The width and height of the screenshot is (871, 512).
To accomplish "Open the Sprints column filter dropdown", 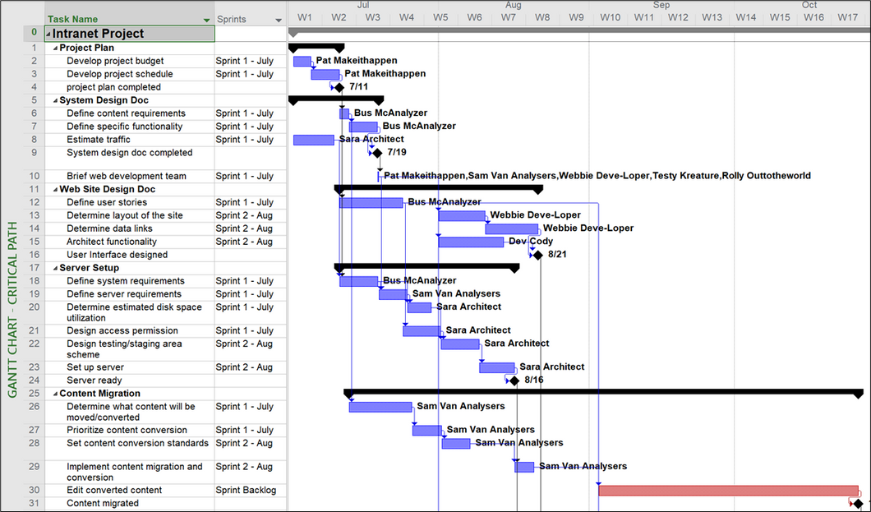I will tap(279, 20).
